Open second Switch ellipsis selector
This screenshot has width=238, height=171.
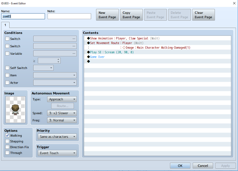pyautogui.click(x=74, y=46)
